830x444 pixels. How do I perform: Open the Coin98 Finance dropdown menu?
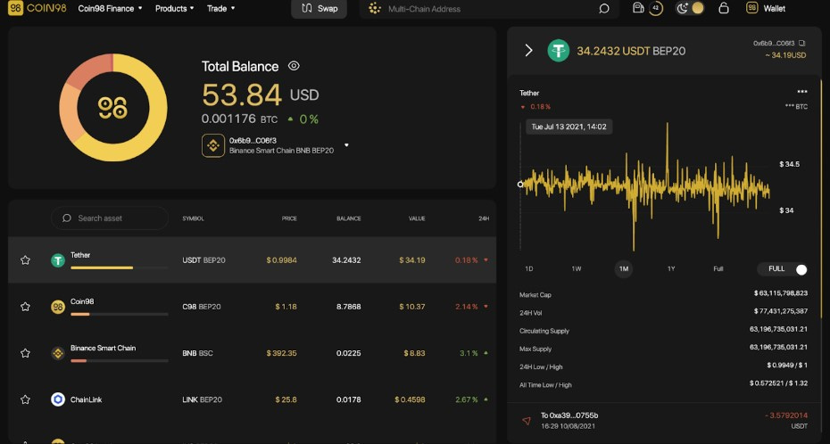[110, 8]
